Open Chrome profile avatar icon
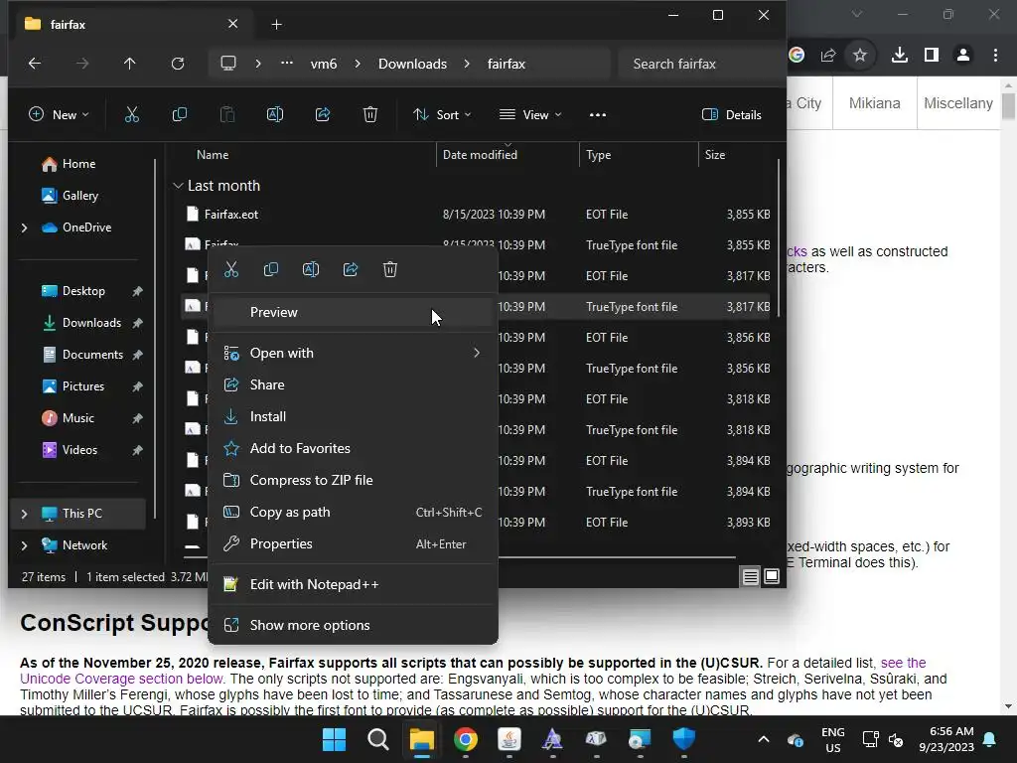 963,56
